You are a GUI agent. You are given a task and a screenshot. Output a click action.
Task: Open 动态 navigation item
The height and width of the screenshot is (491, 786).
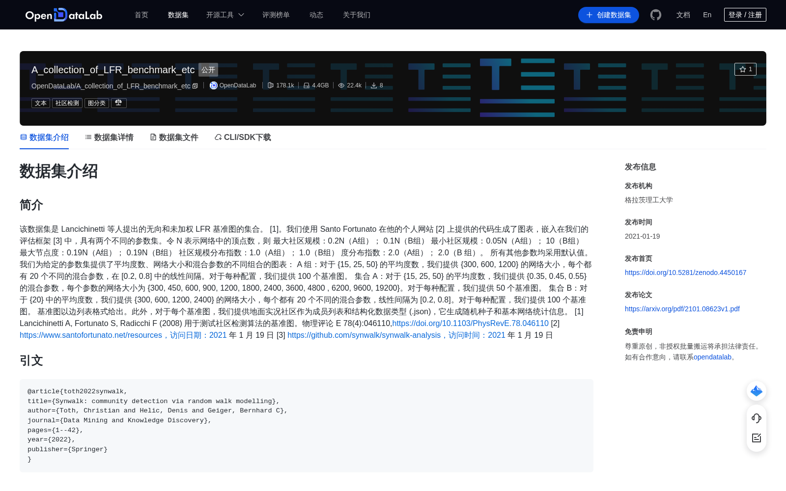(316, 15)
